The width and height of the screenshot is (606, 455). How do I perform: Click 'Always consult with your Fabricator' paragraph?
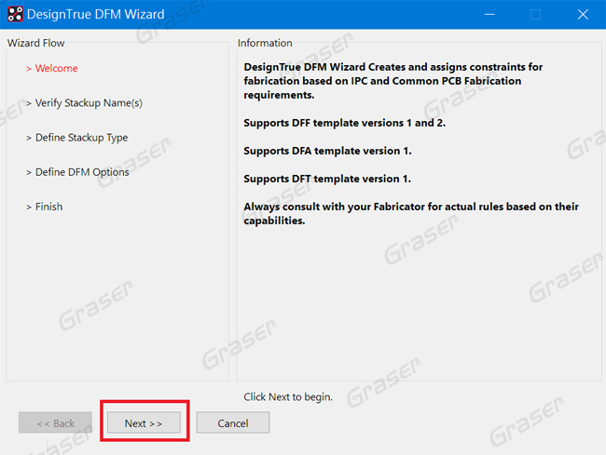pyautogui.click(x=411, y=214)
